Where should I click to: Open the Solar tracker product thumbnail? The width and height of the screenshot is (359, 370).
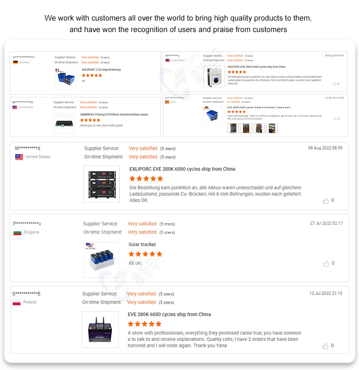[101, 259]
